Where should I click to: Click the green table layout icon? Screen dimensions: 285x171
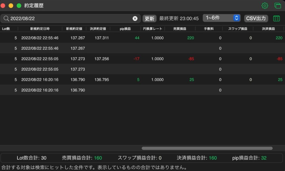(x=276, y=19)
